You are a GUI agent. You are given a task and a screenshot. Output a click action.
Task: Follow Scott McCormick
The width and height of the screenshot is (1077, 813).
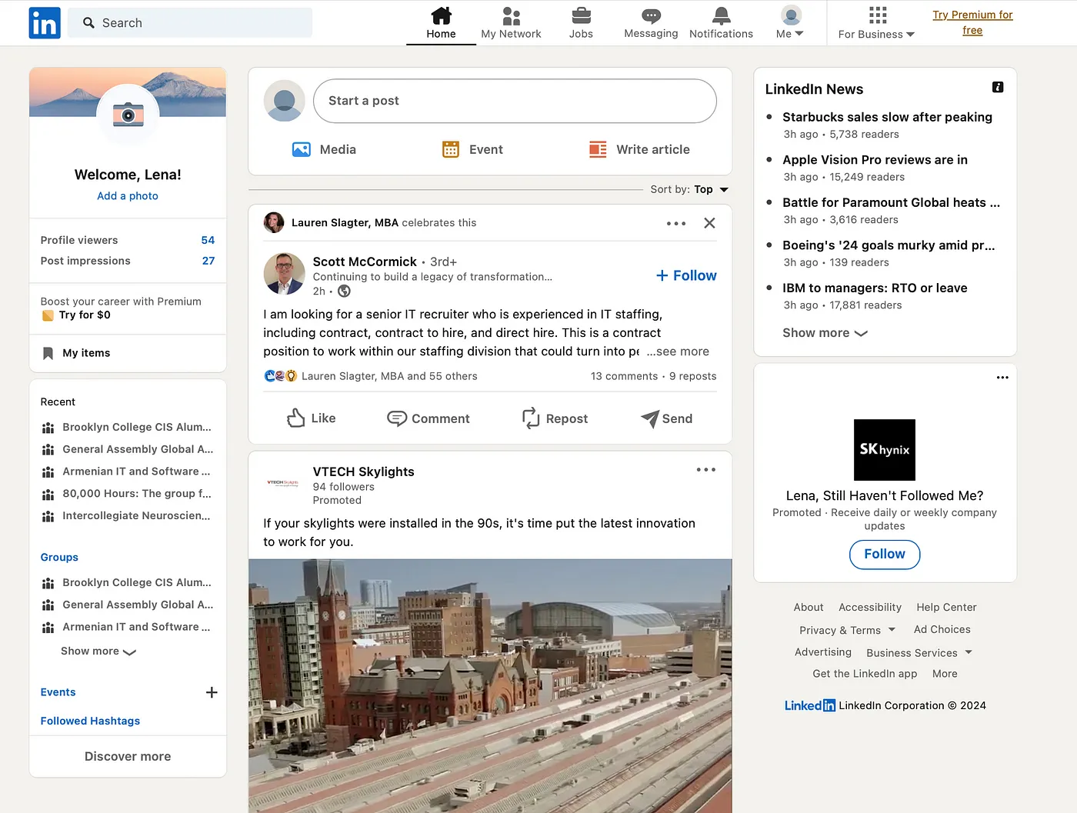tap(686, 275)
